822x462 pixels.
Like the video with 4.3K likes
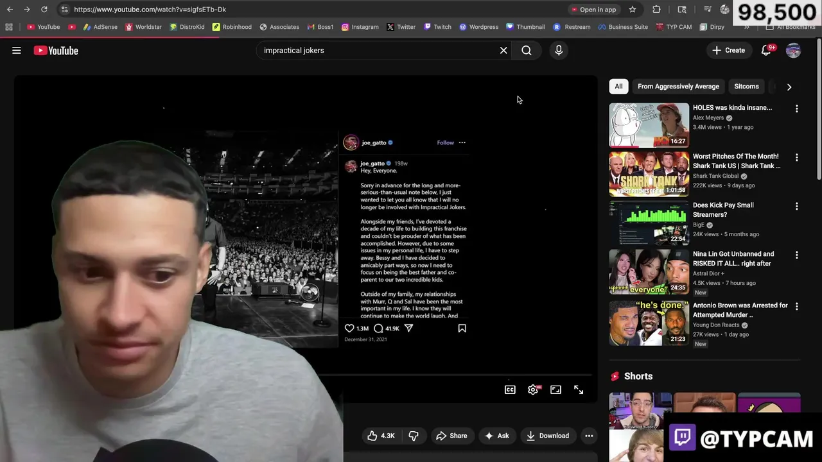[381, 436]
